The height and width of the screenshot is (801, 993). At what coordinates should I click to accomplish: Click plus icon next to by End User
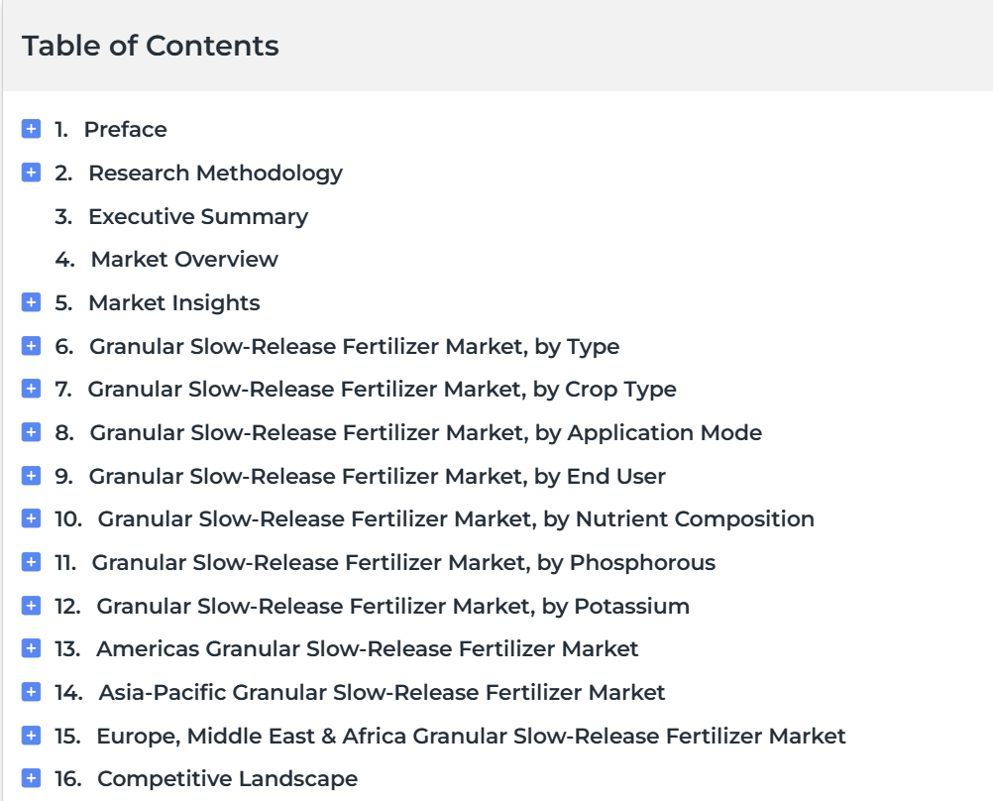click(x=31, y=476)
